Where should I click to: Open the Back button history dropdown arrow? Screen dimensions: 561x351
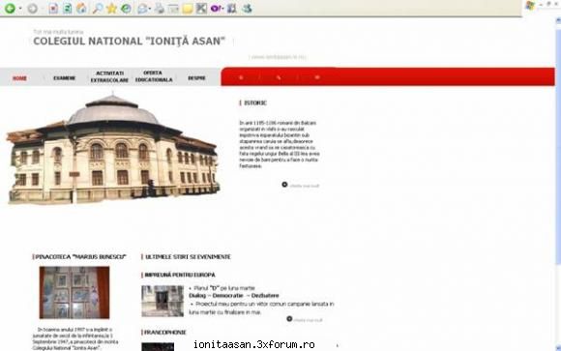tap(20, 9)
